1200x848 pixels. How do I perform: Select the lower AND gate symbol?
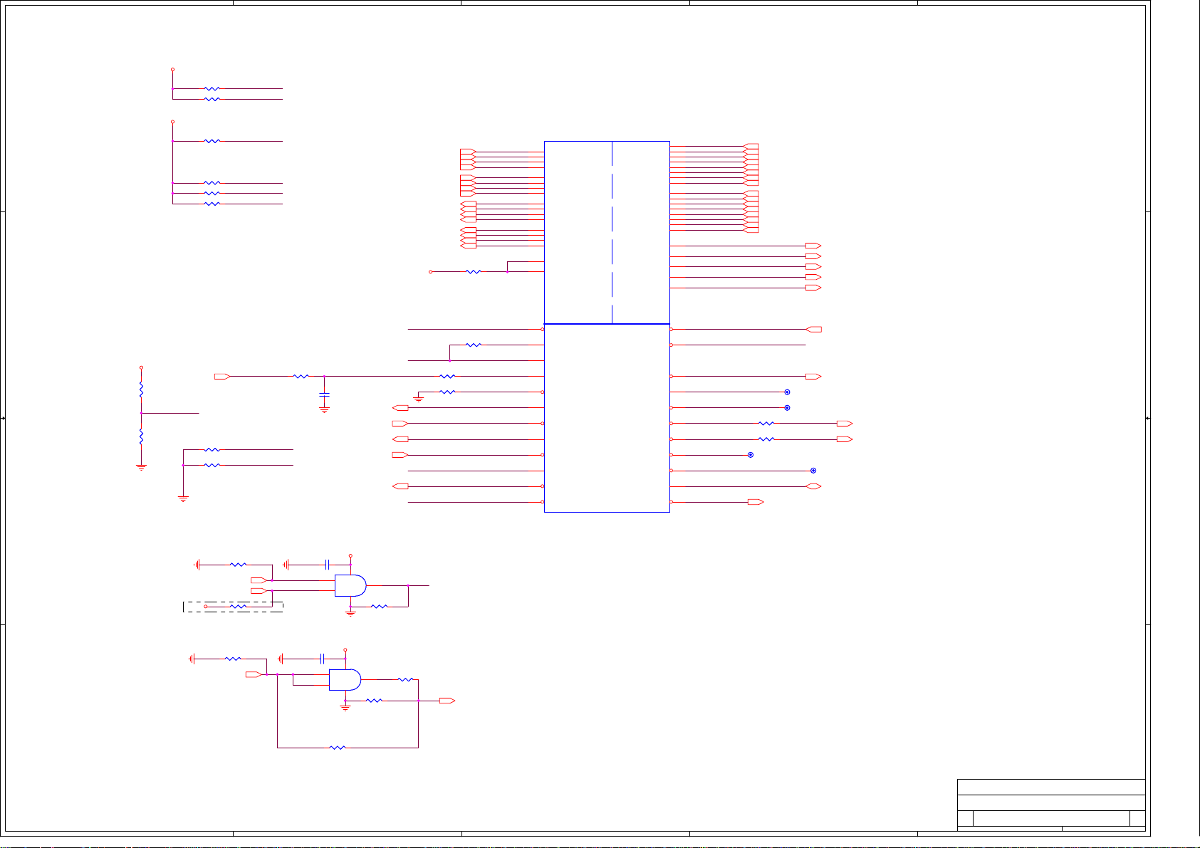tap(345, 680)
